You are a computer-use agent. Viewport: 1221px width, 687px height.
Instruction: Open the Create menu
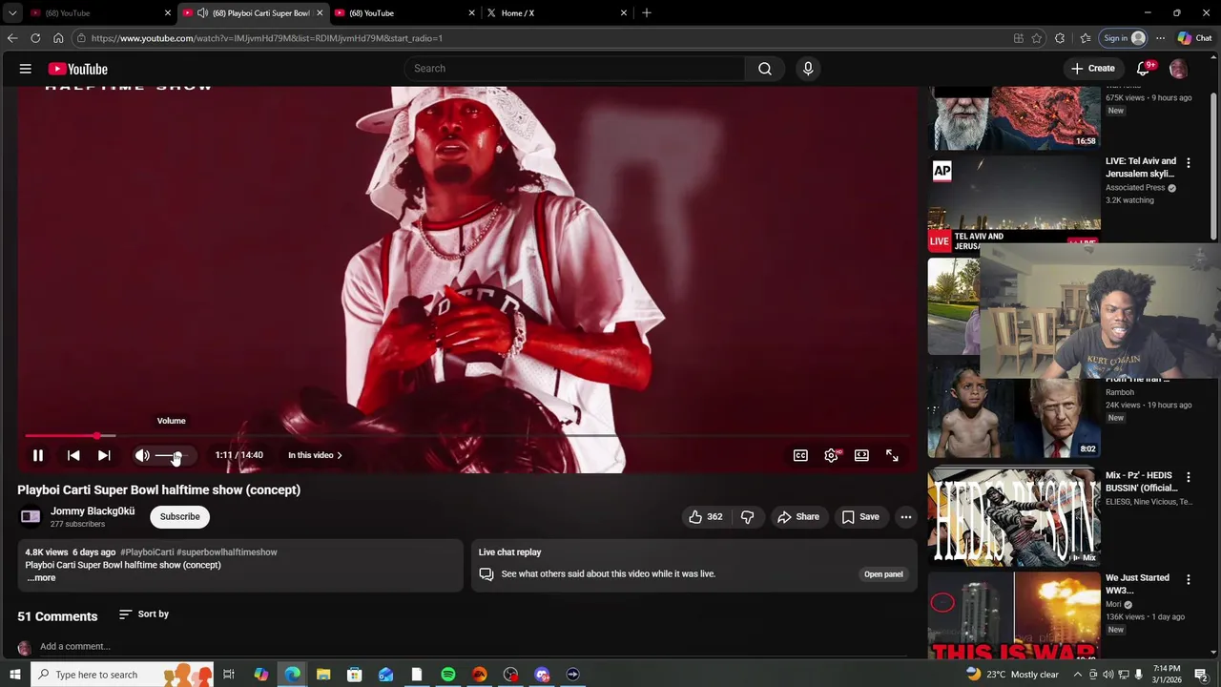pyautogui.click(x=1092, y=69)
